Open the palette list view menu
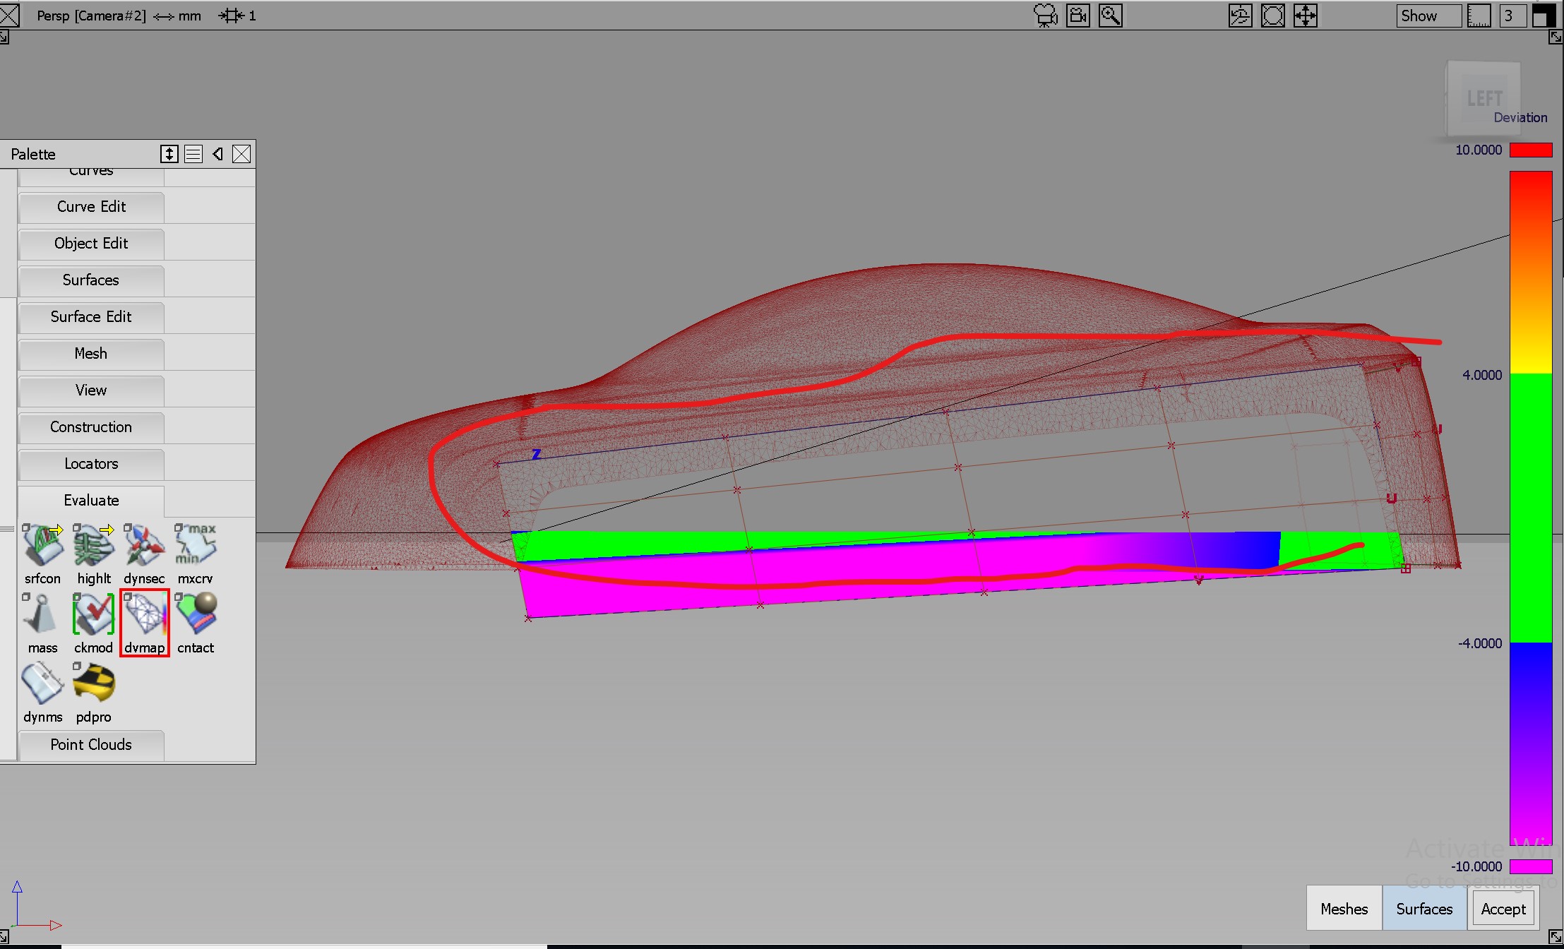Screen dimensions: 1564x949 coord(194,154)
